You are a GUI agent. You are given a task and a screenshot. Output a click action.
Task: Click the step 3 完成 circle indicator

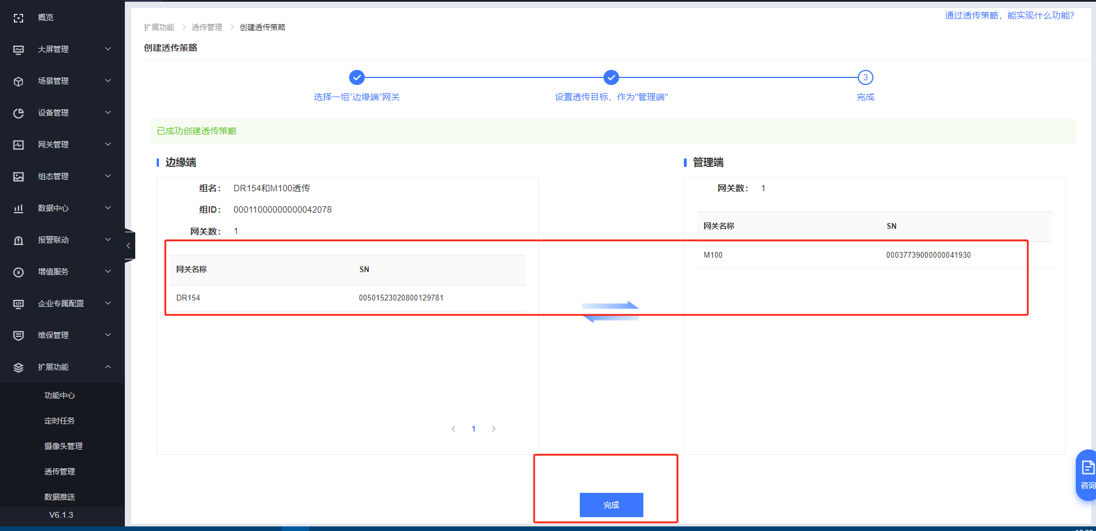865,77
